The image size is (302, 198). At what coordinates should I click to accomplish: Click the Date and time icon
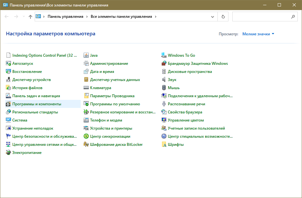86,72
